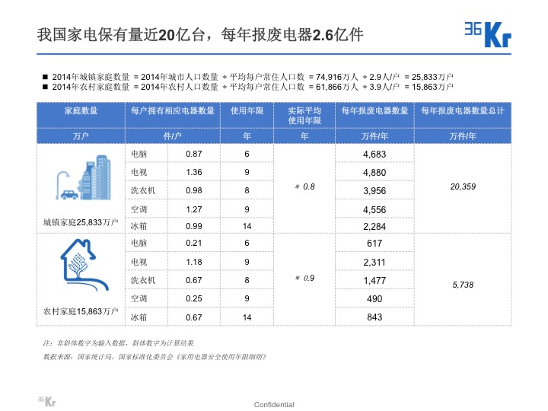Click the 城镇家庭25,833万户 label
The width and height of the screenshot is (548, 411).
click(x=80, y=222)
